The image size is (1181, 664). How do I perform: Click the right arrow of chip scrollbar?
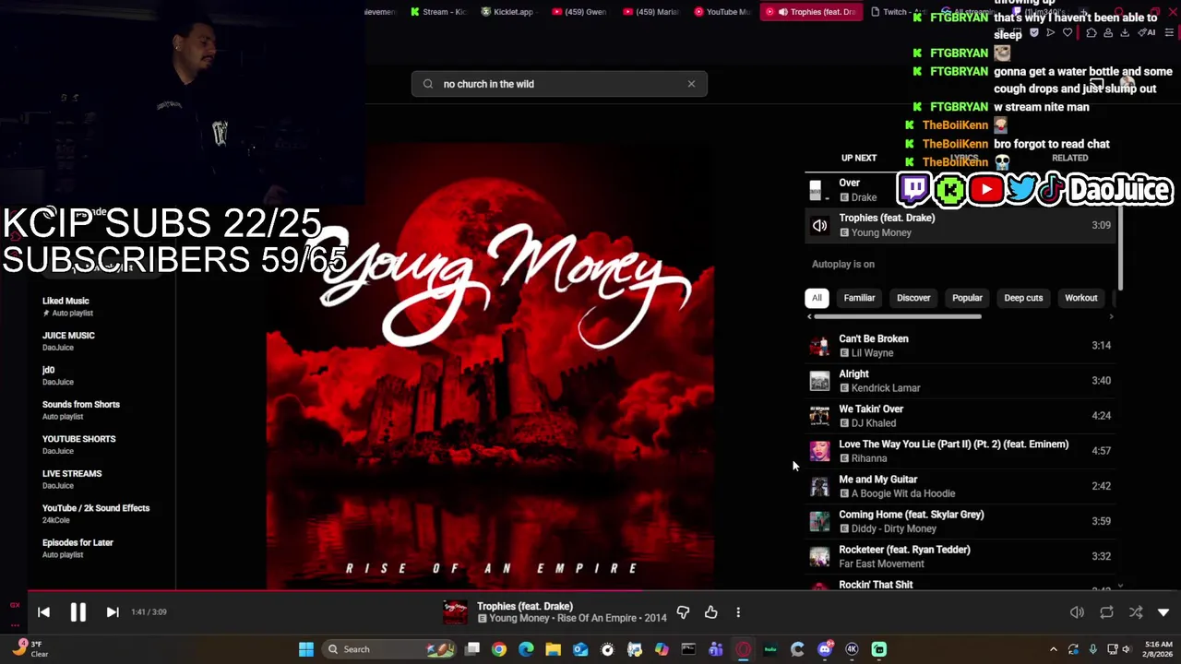pos(1111,316)
